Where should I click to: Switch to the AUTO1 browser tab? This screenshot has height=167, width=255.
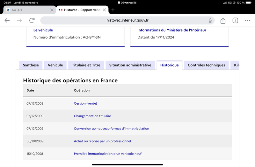(30, 10)
